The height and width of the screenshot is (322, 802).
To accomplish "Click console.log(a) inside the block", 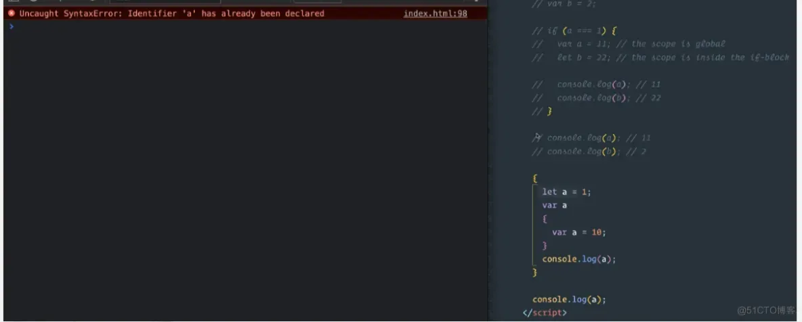I will pos(579,259).
